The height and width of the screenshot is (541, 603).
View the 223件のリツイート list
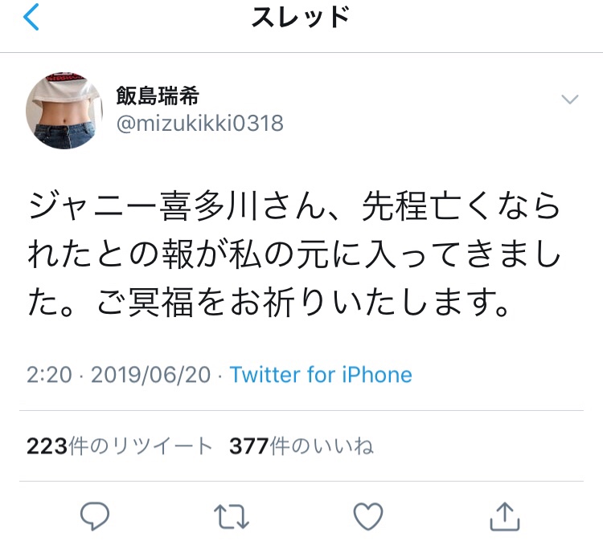119,446
